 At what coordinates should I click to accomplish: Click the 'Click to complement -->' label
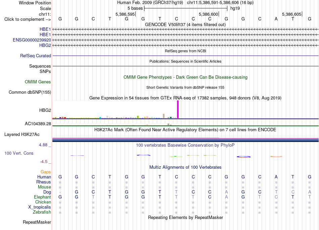click(28, 19)
